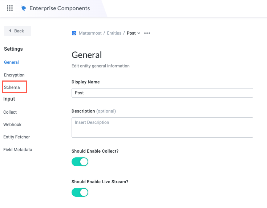Open the apps grid launcher icon
The image size is (267, 208).
point(10,8)
